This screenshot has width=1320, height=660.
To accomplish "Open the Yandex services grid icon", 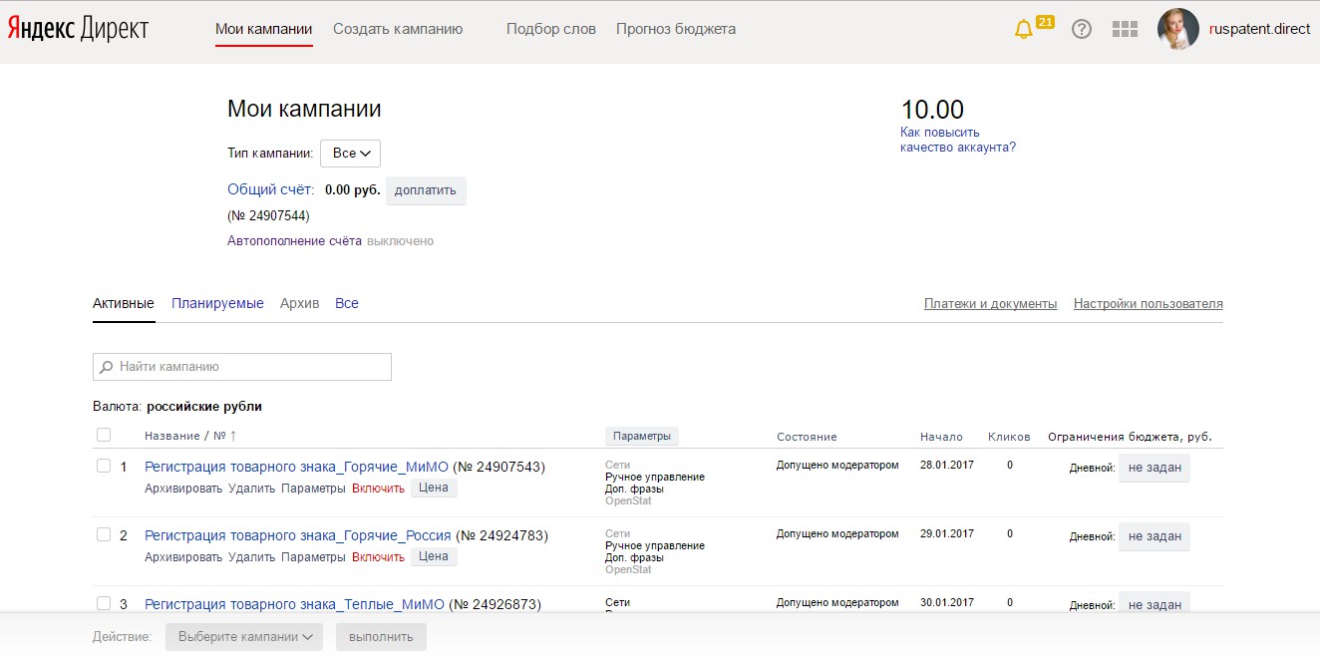I will [1125, 30].
